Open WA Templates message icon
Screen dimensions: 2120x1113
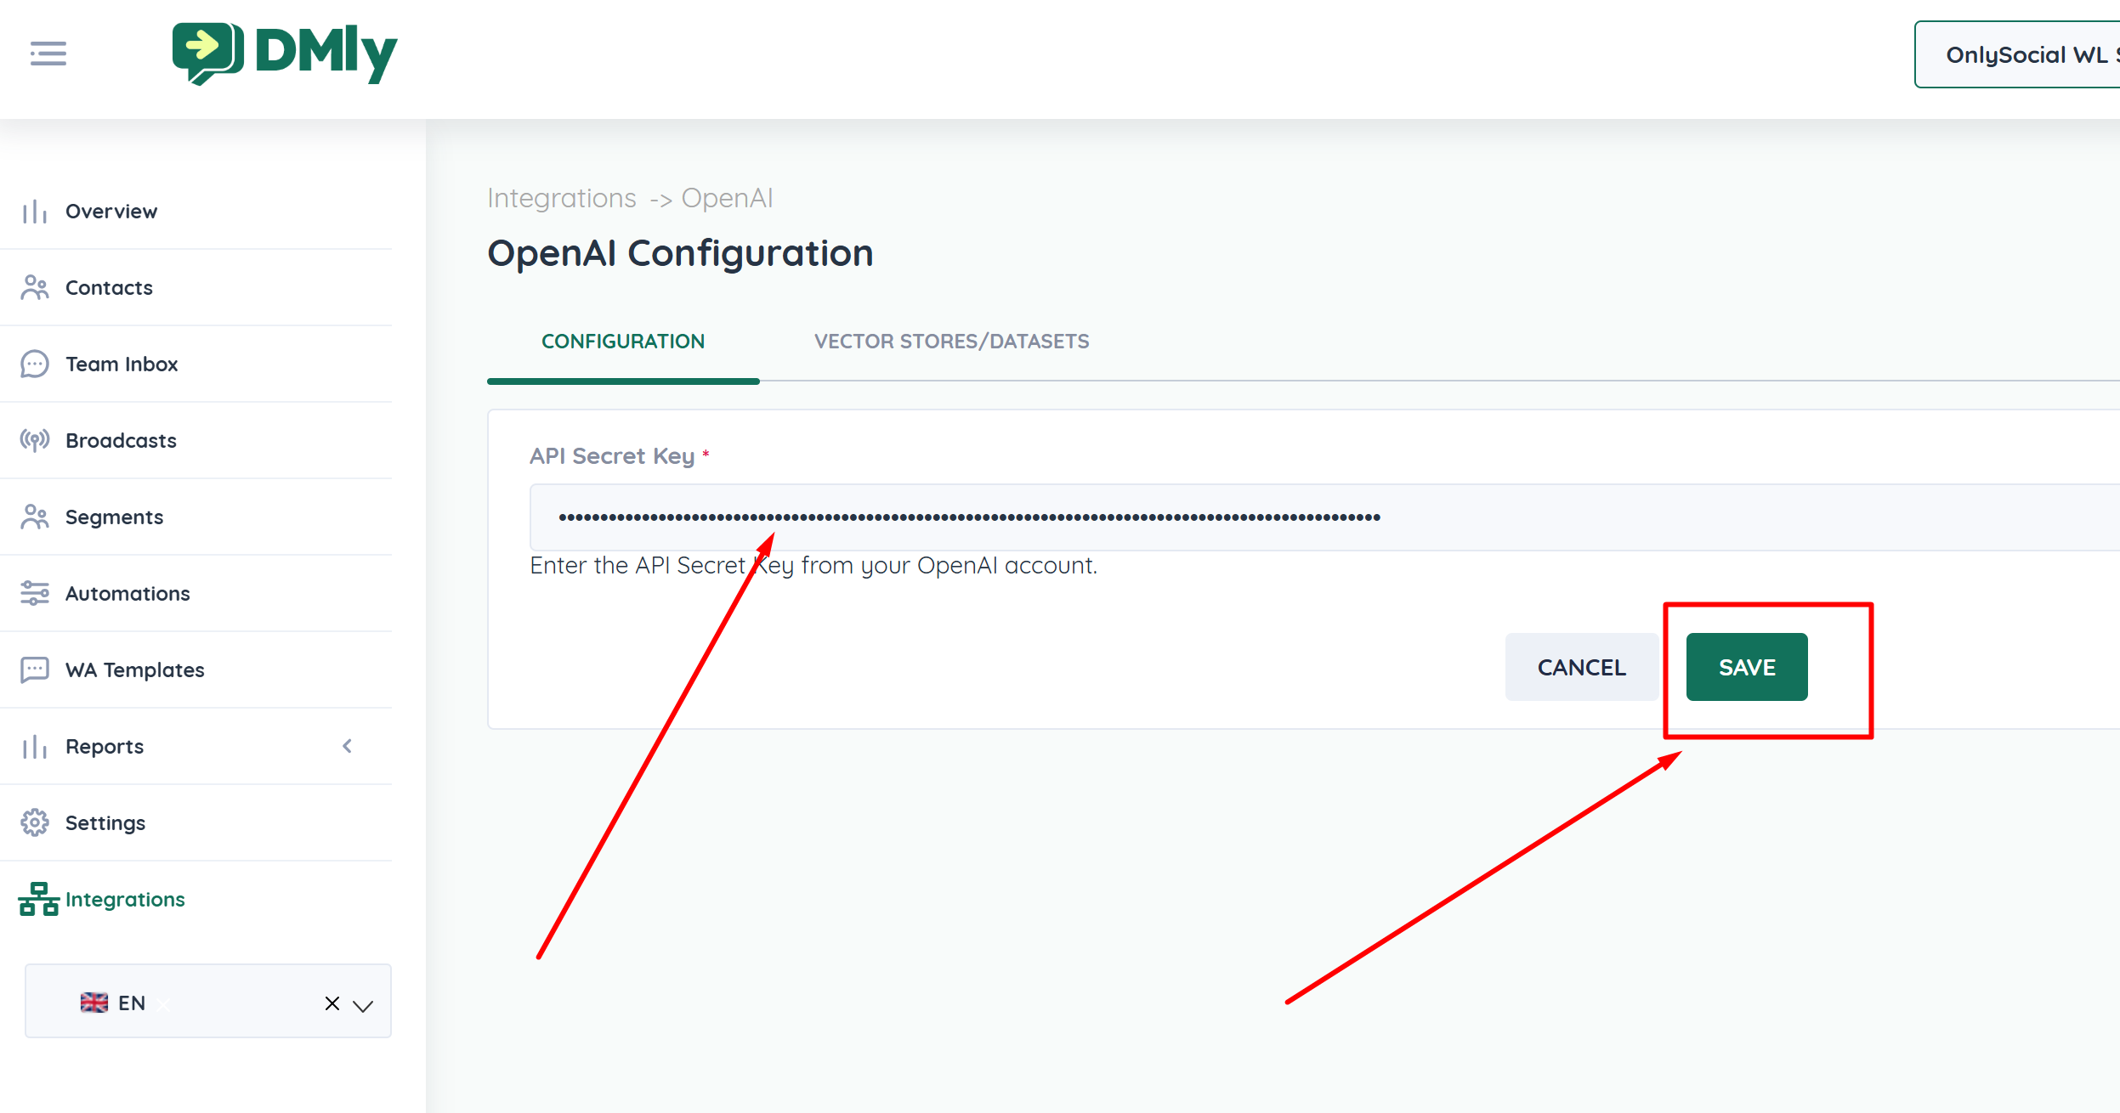pyautogui.click(x=35, y=669)
